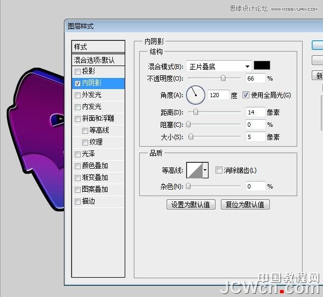Focus the angle field showing 120

[x=218, y=95]
